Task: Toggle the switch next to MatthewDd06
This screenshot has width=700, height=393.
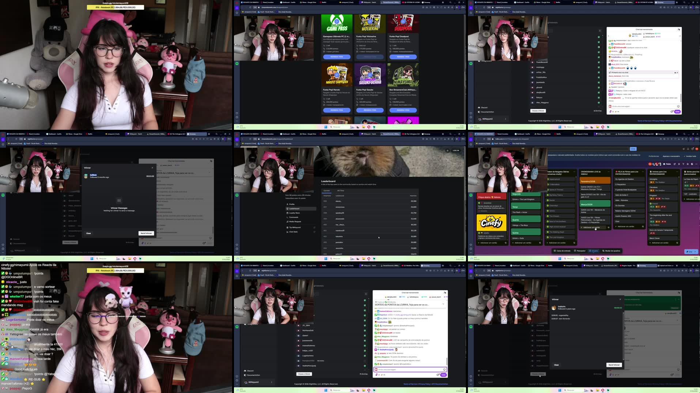Action: (x=364, y=330)
